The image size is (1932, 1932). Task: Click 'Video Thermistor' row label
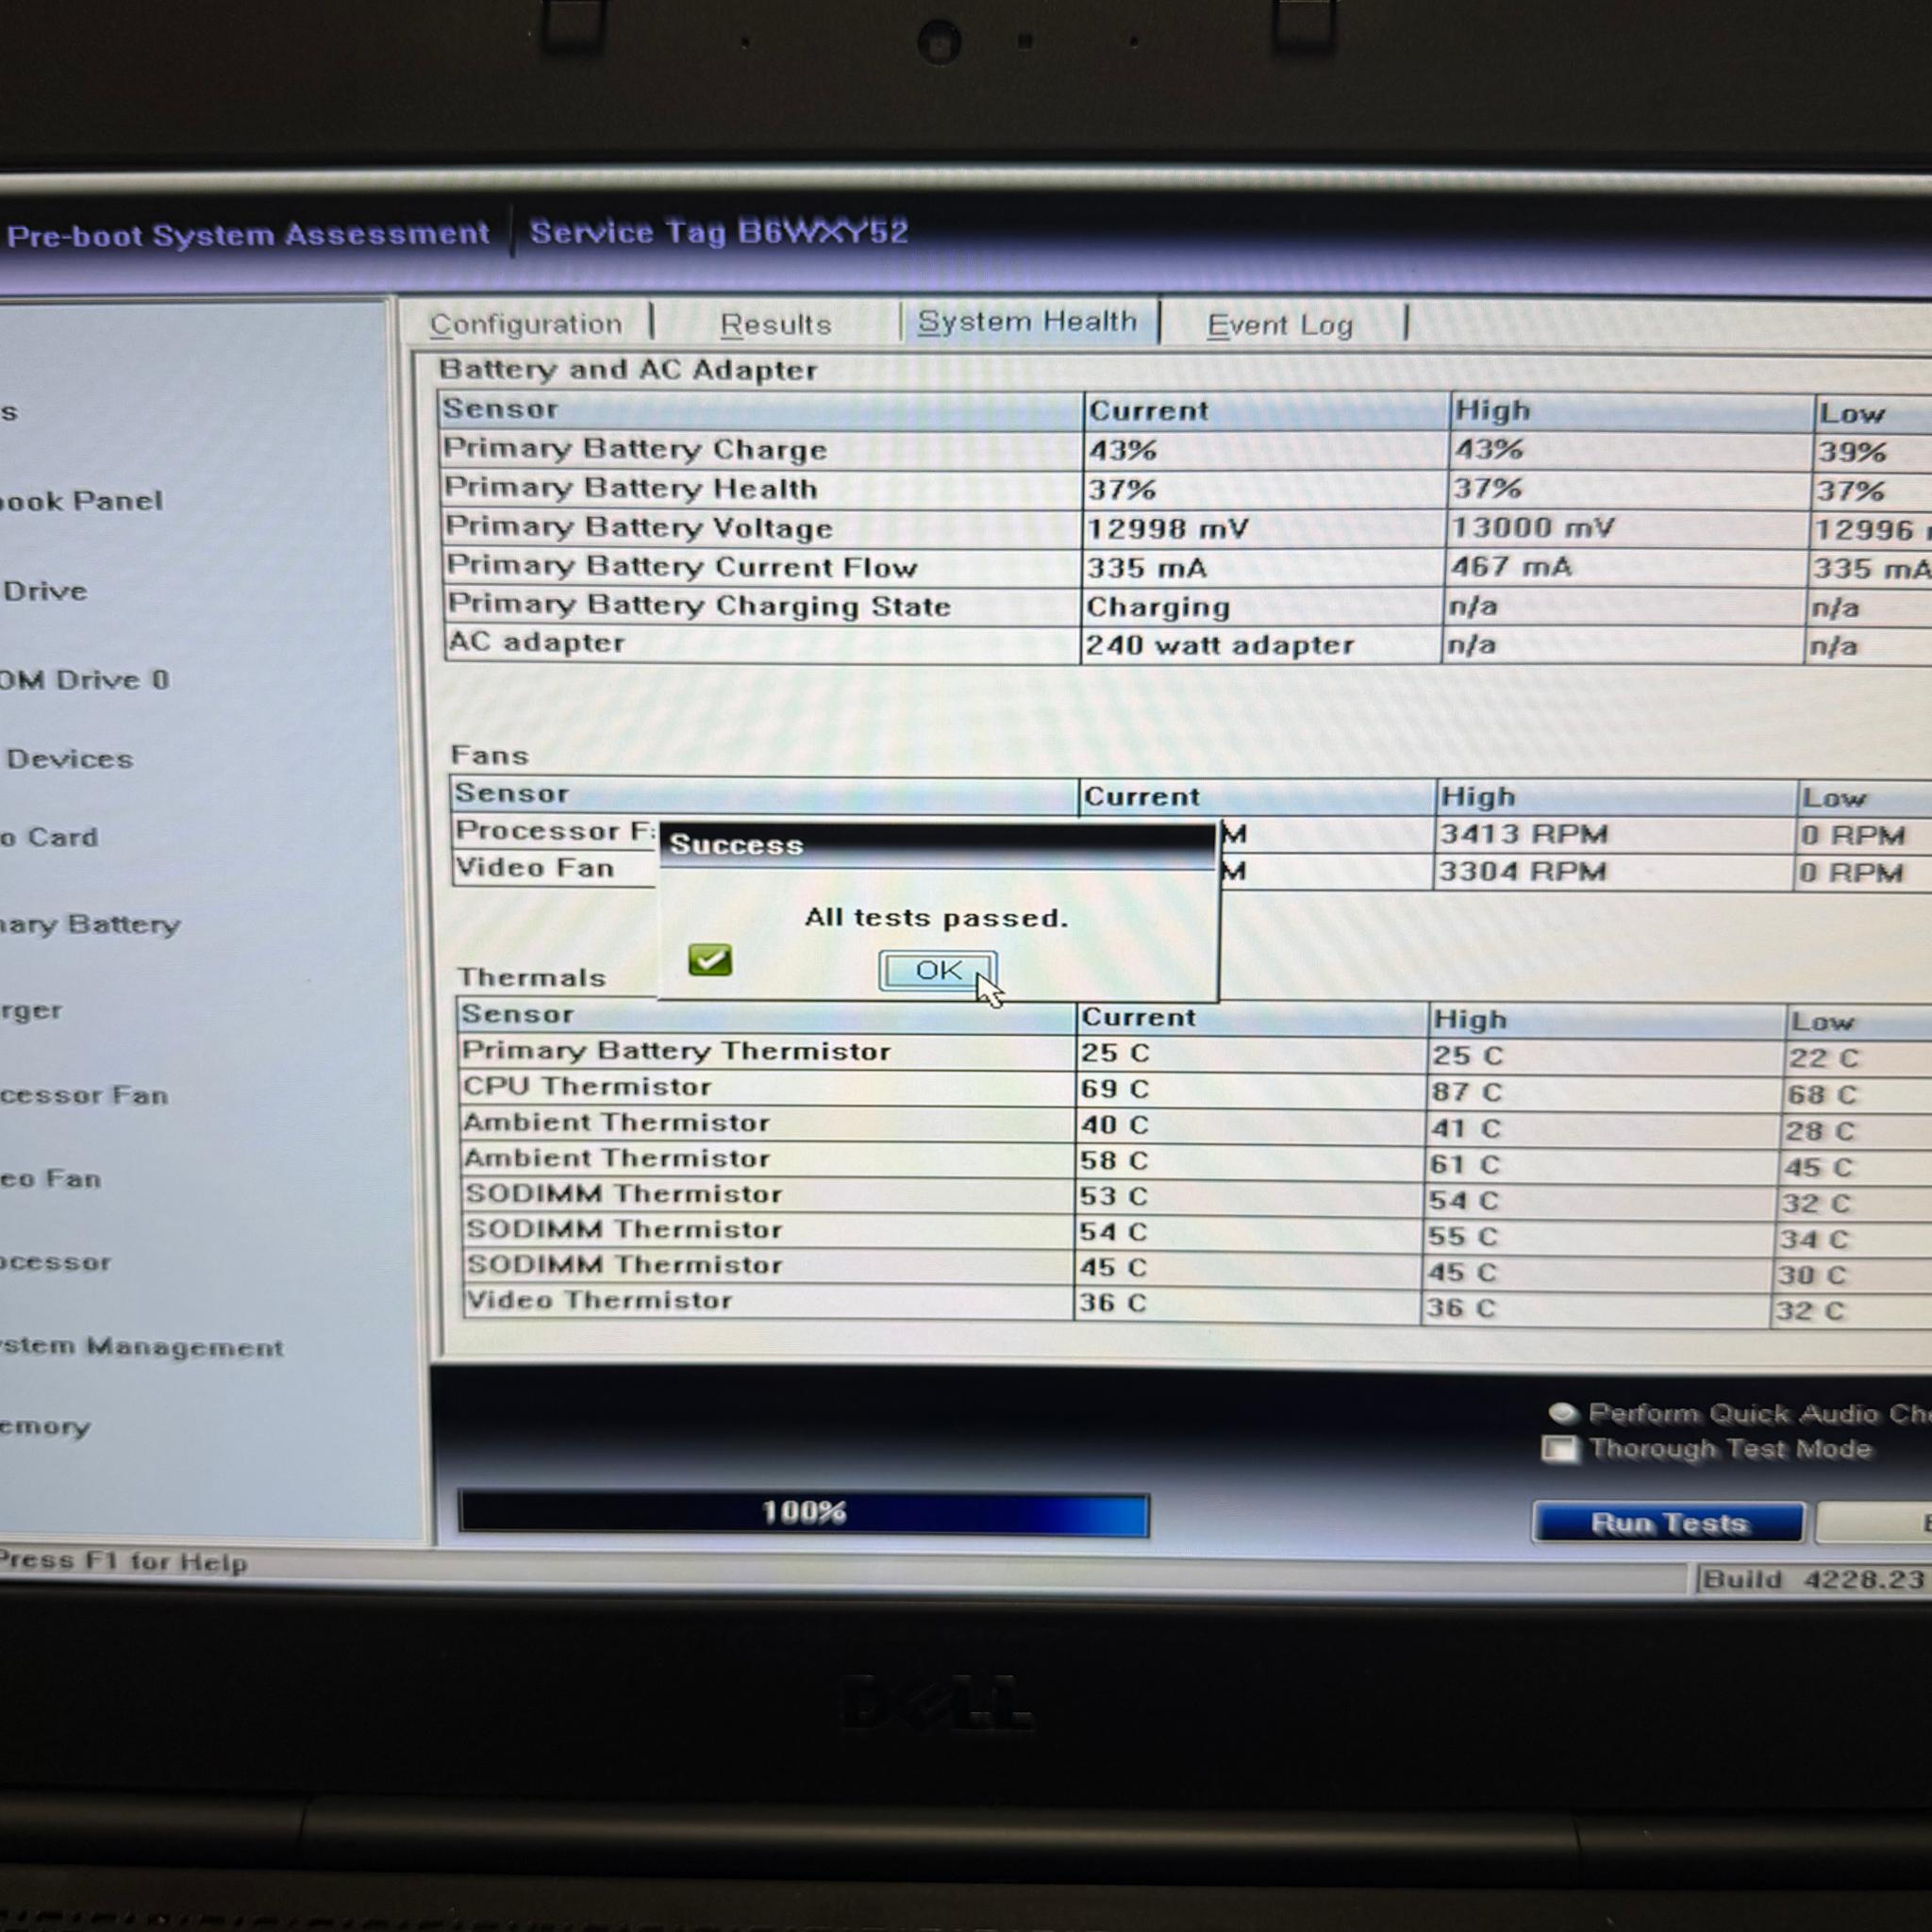click(599, 1300)
